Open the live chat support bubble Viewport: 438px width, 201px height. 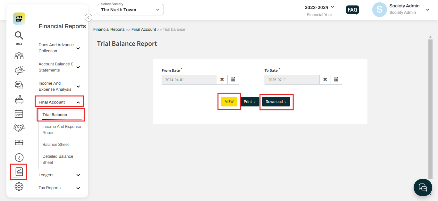point(423,188)
